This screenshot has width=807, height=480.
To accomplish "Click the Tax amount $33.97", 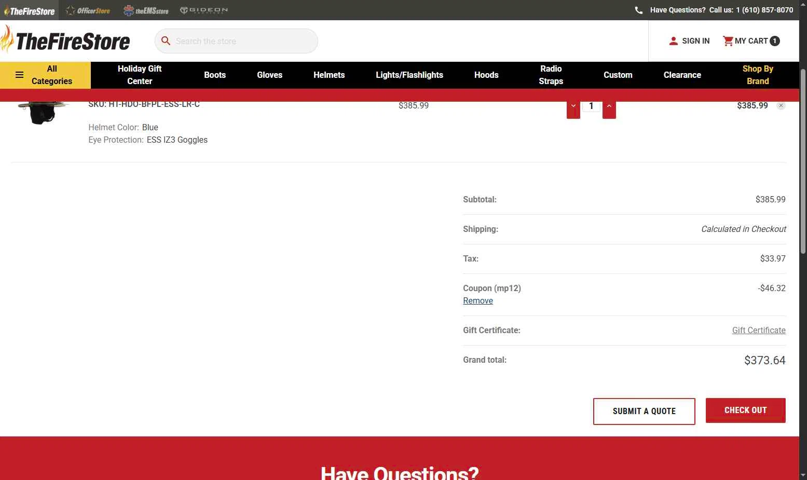I will coord(773,258).
